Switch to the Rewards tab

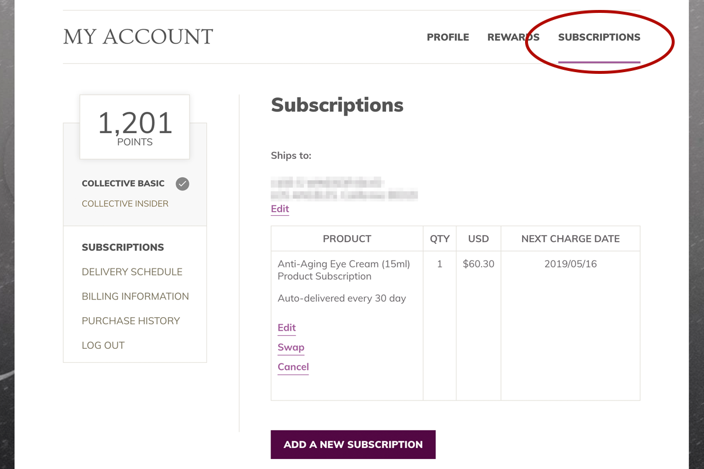513,37
